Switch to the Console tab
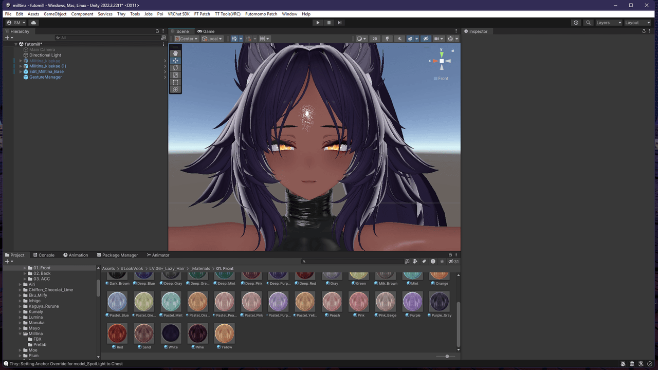Screen dimensions: 658x370 tap(44, 255)
